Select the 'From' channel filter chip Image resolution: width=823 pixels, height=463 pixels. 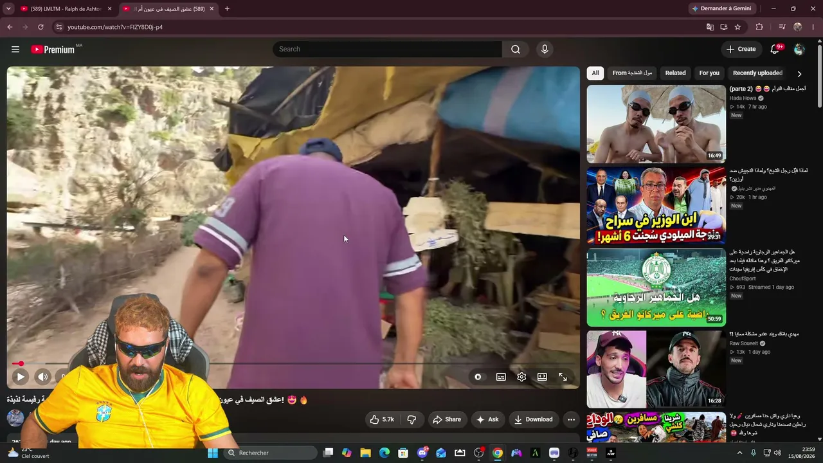(632, 73)
